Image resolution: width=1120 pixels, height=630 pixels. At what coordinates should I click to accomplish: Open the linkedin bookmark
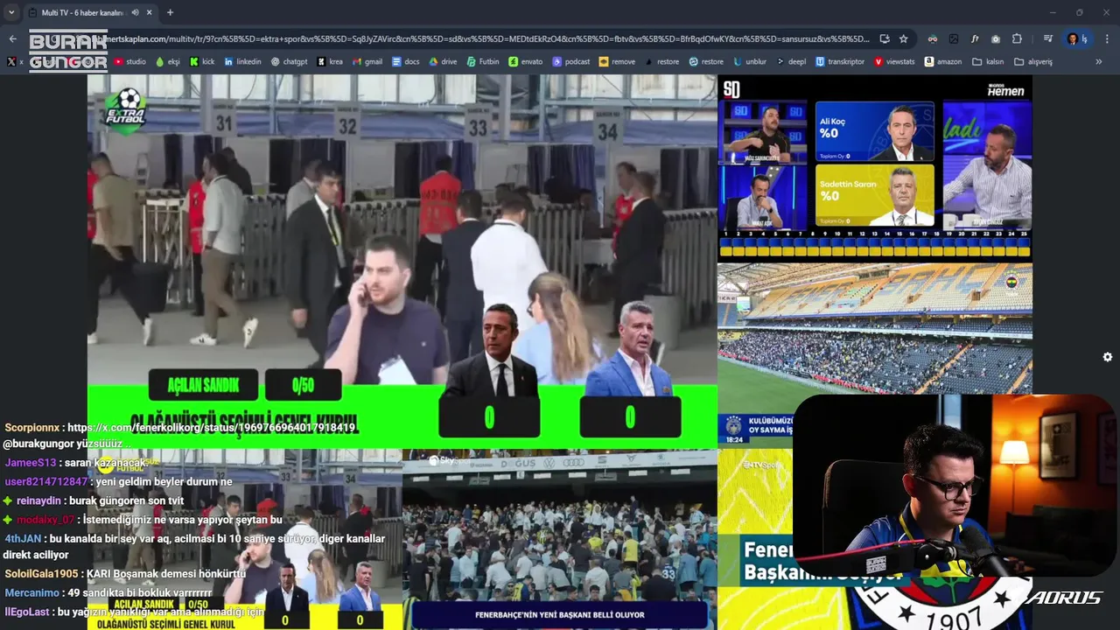click(x=242, y=62)
